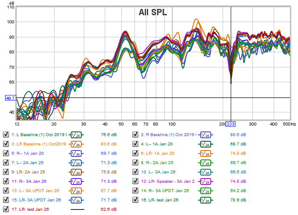
Task: Click the 223 Hz cursor frequency box
Action: (230, 124)
